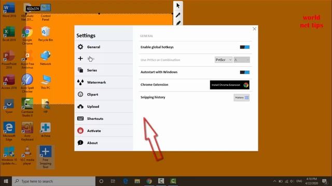The image size is (332, 186).
Task: Open Recycle Bin on desktop
Action: point(46,34)
